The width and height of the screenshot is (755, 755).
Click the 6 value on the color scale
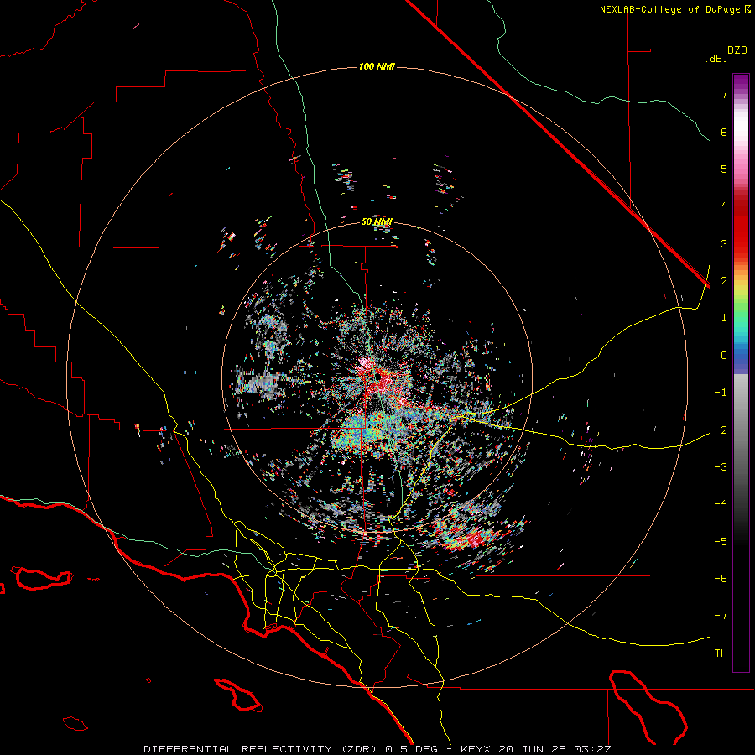point(724,132)
